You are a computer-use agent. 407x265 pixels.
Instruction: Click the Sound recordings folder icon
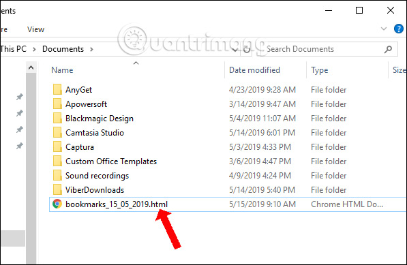[57, 175]
